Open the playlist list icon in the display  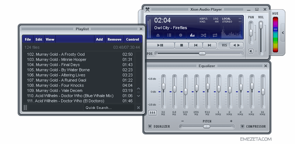(x=169, y=35)
